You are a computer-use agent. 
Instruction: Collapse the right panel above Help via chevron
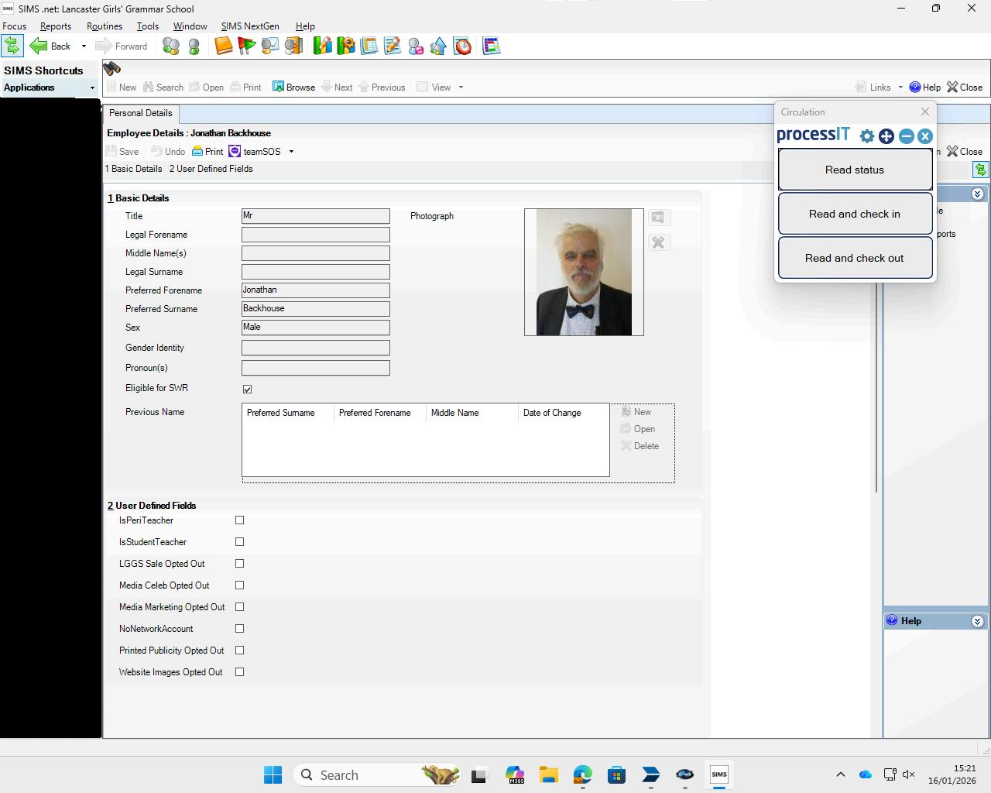point(977,194)
